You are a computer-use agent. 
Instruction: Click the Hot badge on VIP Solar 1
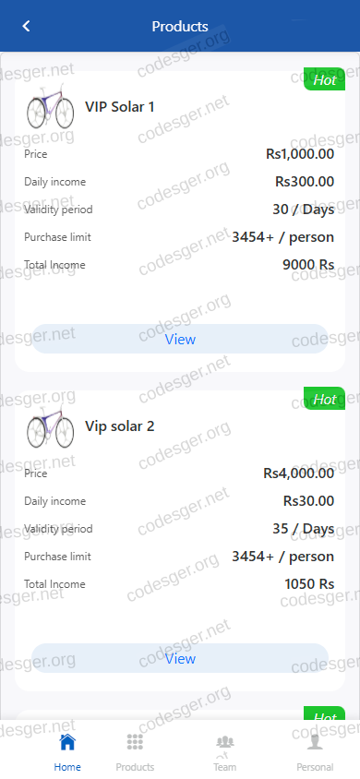(x=324, y=79)
